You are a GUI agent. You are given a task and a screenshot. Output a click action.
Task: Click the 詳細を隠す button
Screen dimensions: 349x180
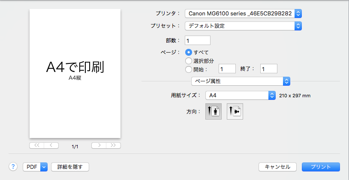click(x=70, y=167)
